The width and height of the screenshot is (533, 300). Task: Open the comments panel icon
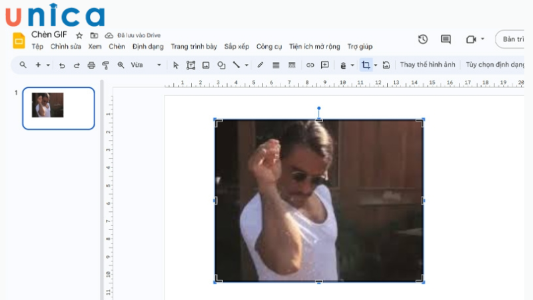(446, 39)
